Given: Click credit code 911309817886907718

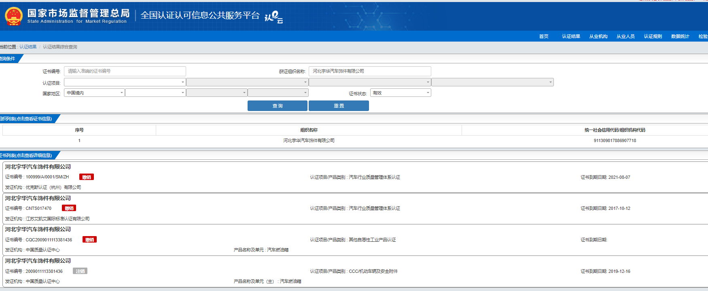Looking at the screenshot, I should click(x=615, y=140).
